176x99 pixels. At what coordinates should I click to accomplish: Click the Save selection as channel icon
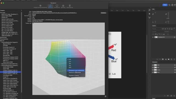tap(168, 96)
